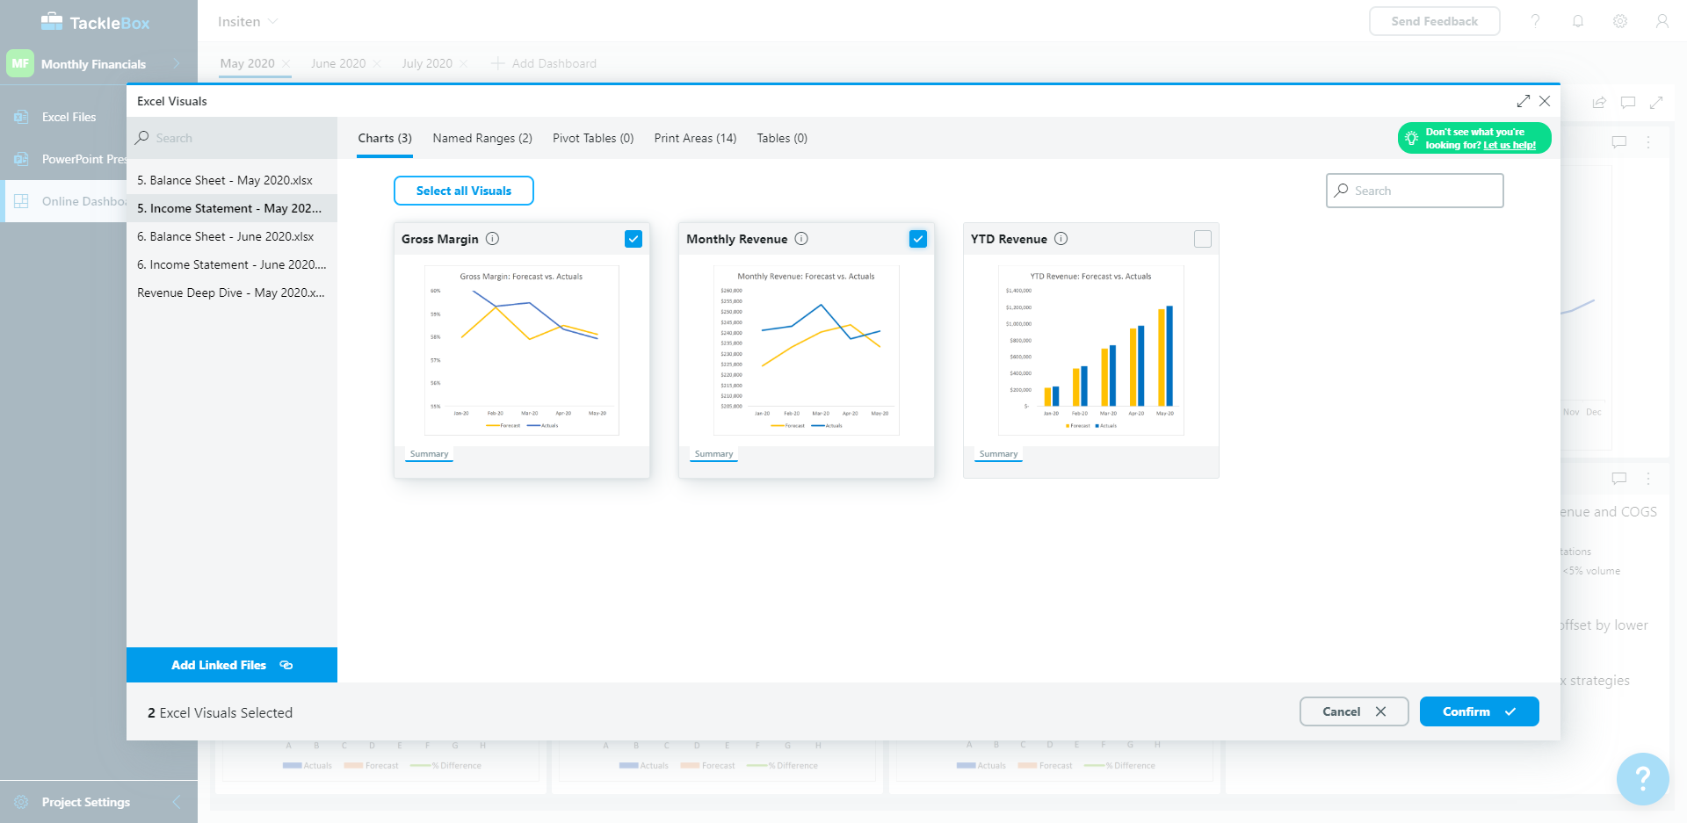Screen dimensions: 1687x823
Task: Click the Cancel button
Action: [x=1354, y=711]
